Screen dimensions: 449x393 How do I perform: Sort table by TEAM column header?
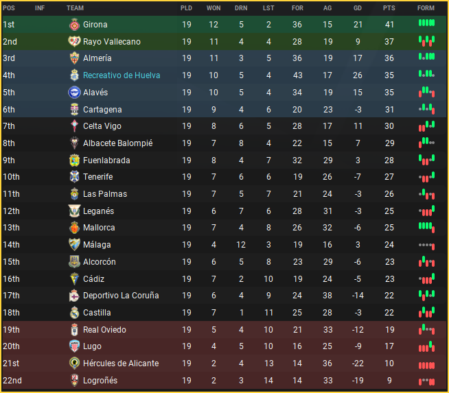tap(76, 8)
